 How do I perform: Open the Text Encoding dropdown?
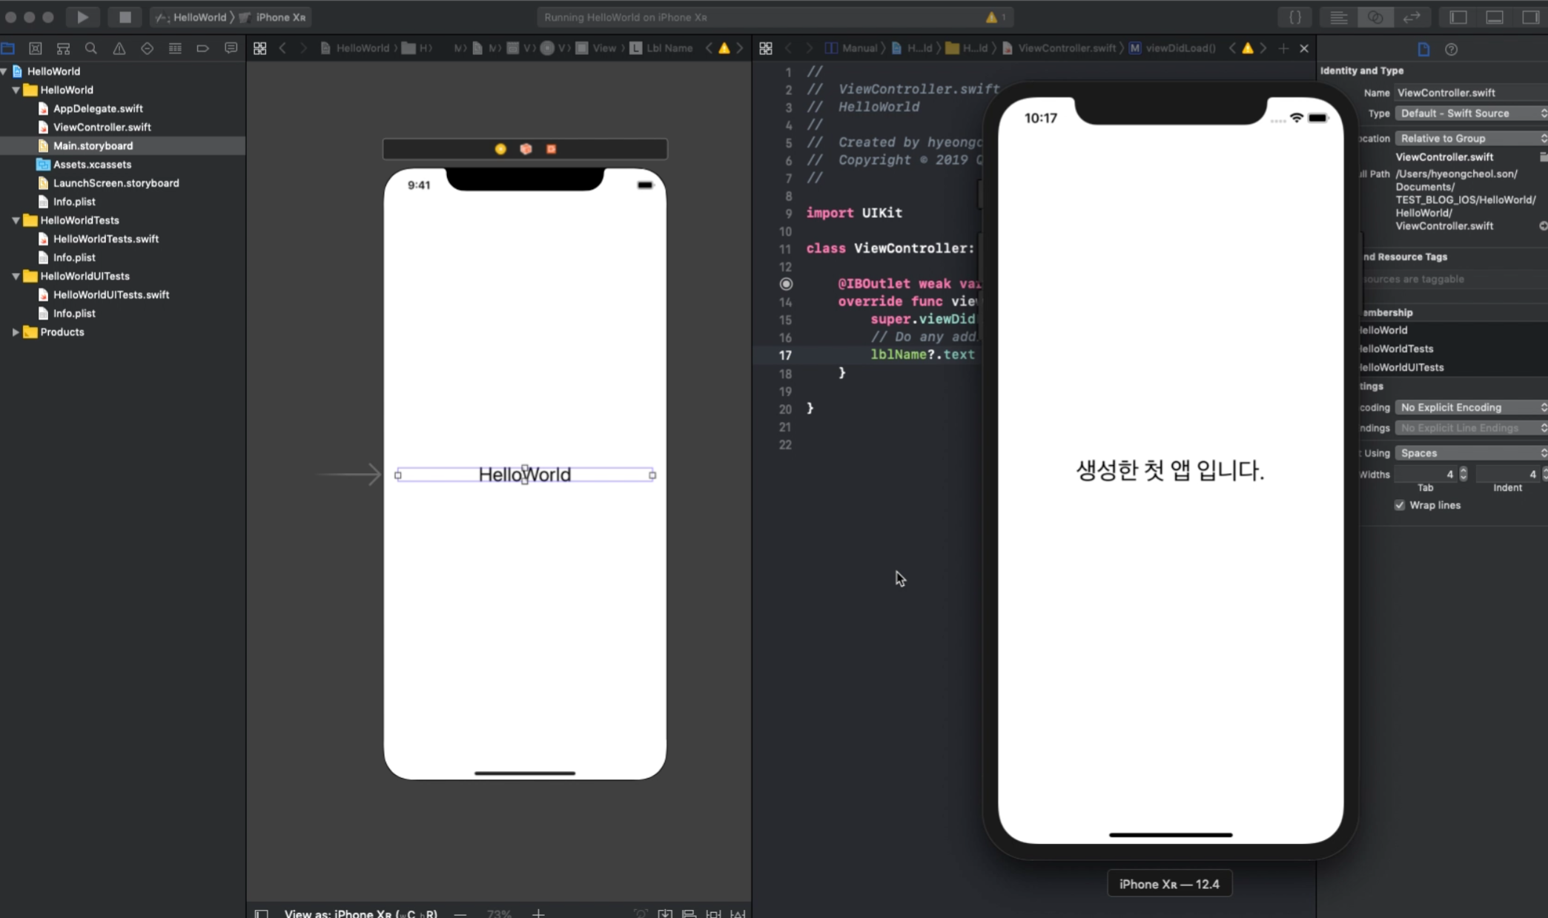(x=1469, y=408)
